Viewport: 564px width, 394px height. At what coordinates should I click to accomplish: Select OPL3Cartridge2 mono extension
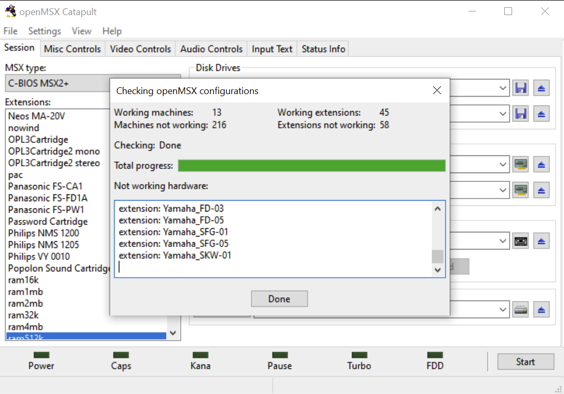pos(54,151)
